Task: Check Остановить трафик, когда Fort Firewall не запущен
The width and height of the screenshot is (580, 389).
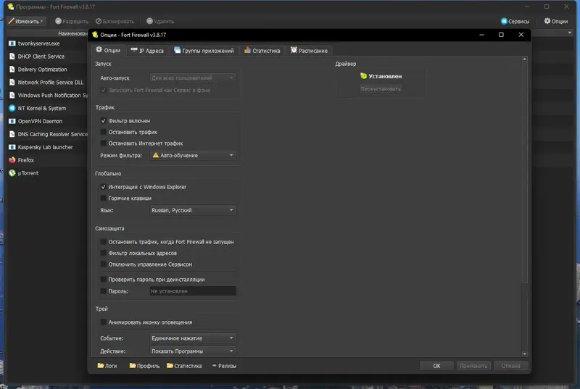Action: point(103,242)
